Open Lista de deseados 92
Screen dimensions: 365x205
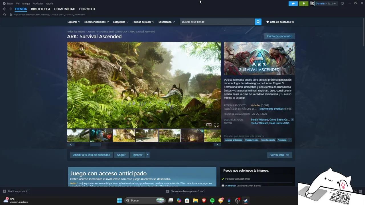click(280, 22)
